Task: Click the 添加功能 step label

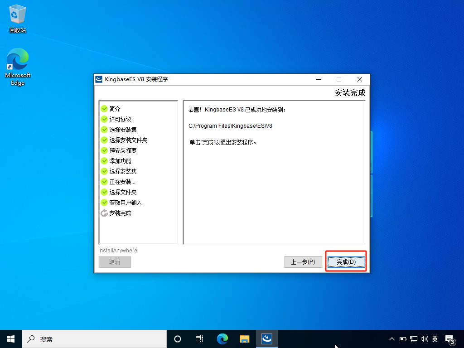Action: pos(120,161)
